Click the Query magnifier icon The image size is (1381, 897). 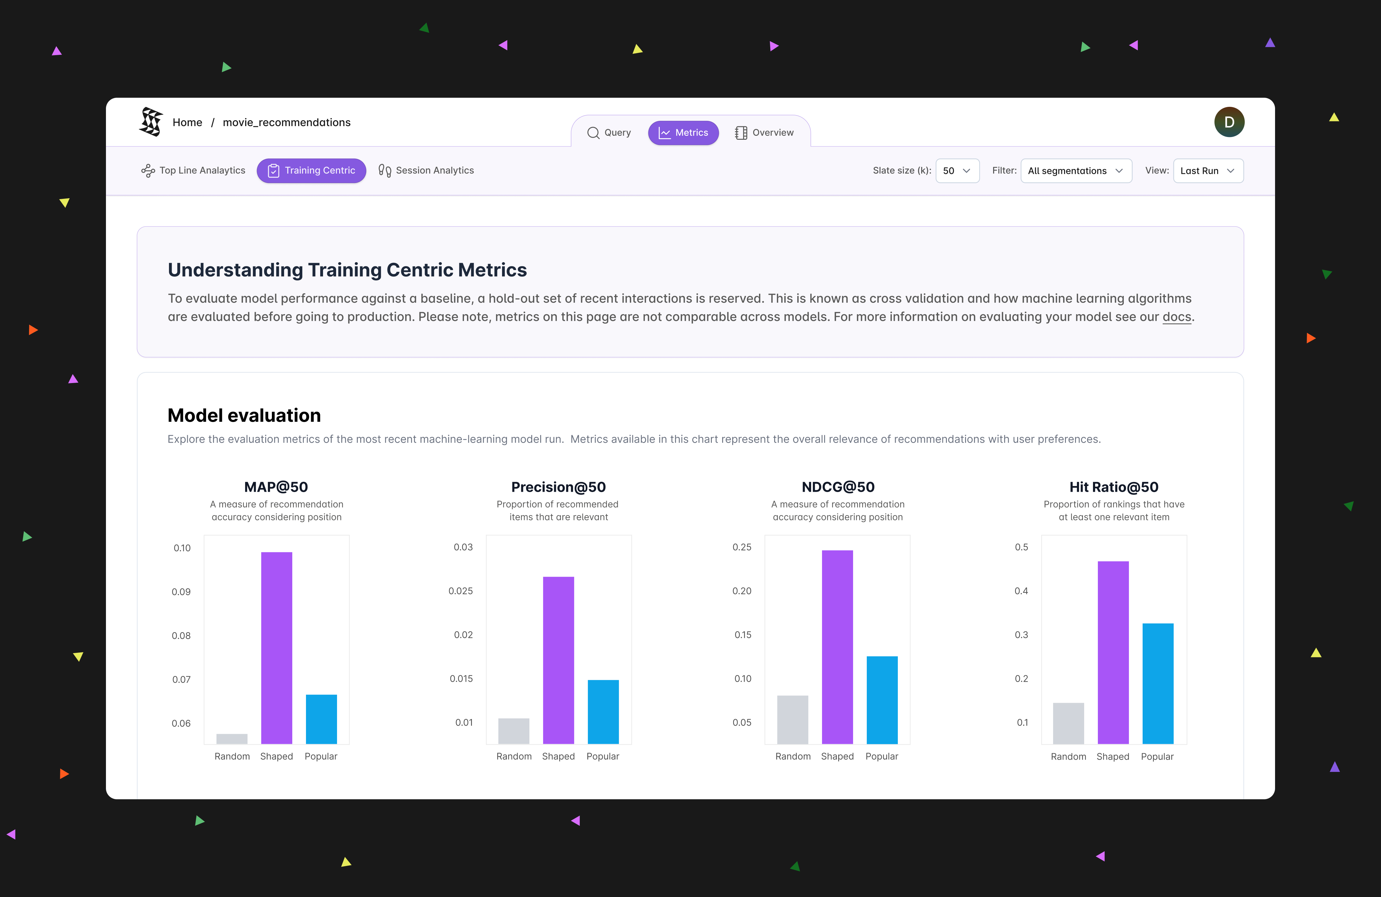592,133
